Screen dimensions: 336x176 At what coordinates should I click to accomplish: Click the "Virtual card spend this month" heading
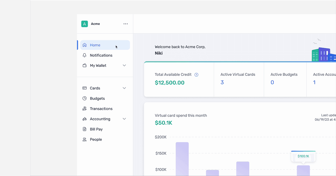coord(181,115)
